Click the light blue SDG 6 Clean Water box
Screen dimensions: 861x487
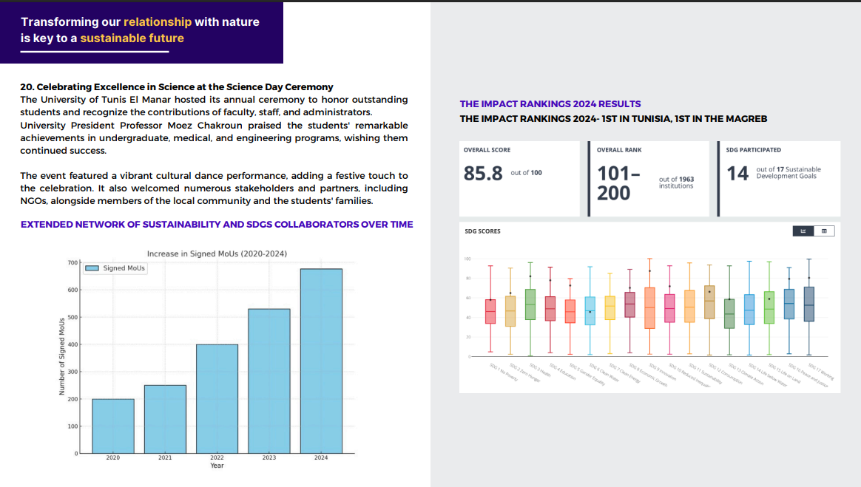[590, 311]
